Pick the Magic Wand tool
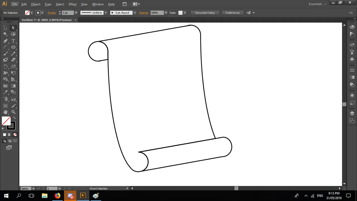The width and height of the screenshot is (357, 201). tap(5, 34)
